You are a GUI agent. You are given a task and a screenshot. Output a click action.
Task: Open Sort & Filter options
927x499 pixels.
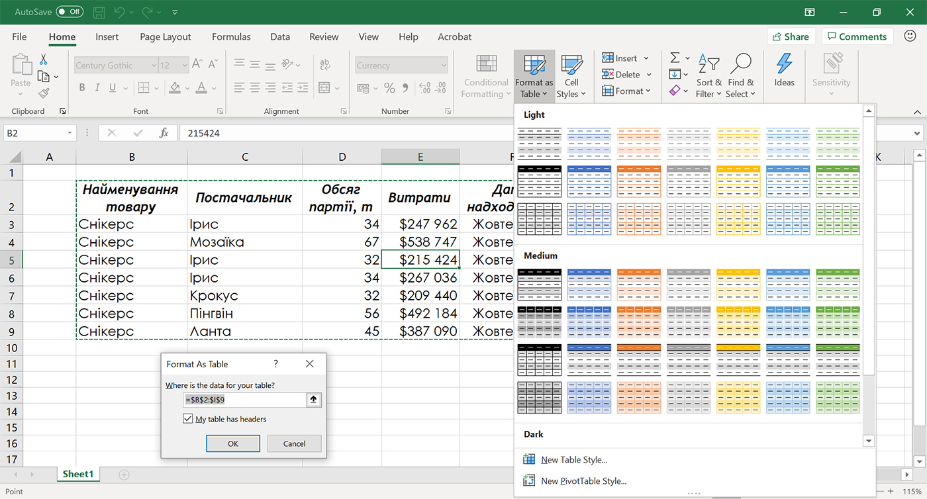point(709,76)
